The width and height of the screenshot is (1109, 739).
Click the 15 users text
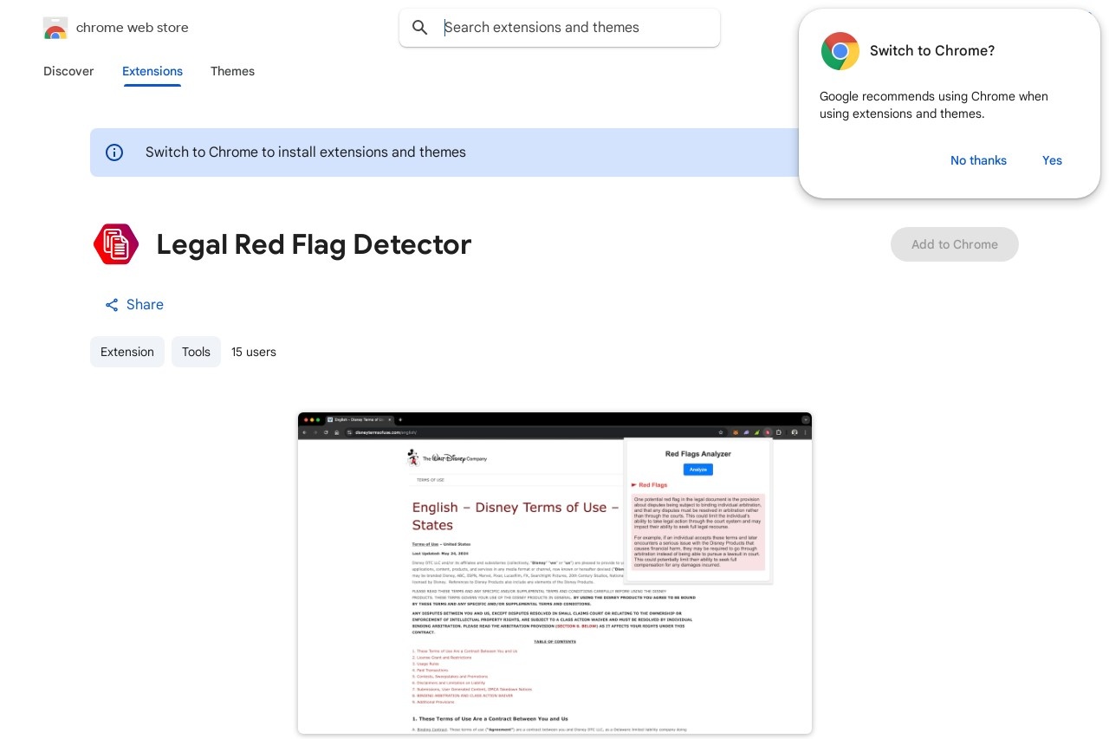pos(254,352)
